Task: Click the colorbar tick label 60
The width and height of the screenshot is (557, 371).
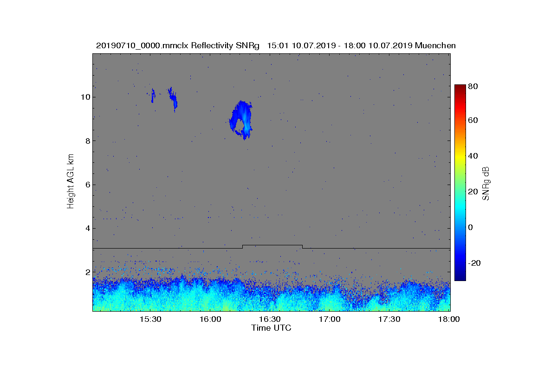Action: (x=473, y=121)
